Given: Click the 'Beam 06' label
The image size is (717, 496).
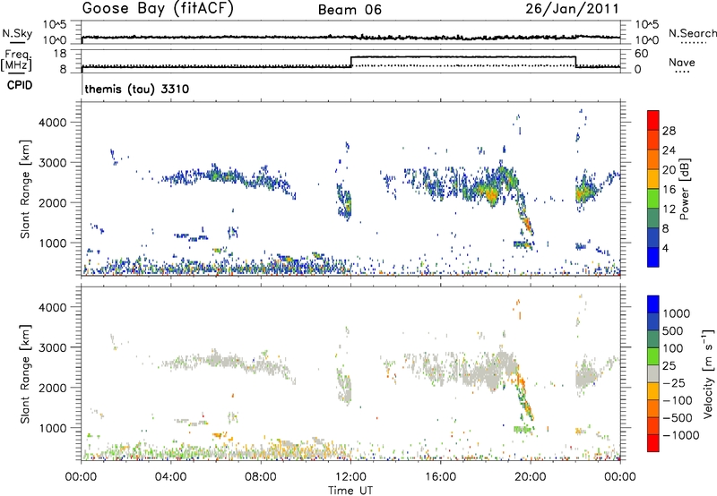Looking at the screenshot, I should (350, 10).
